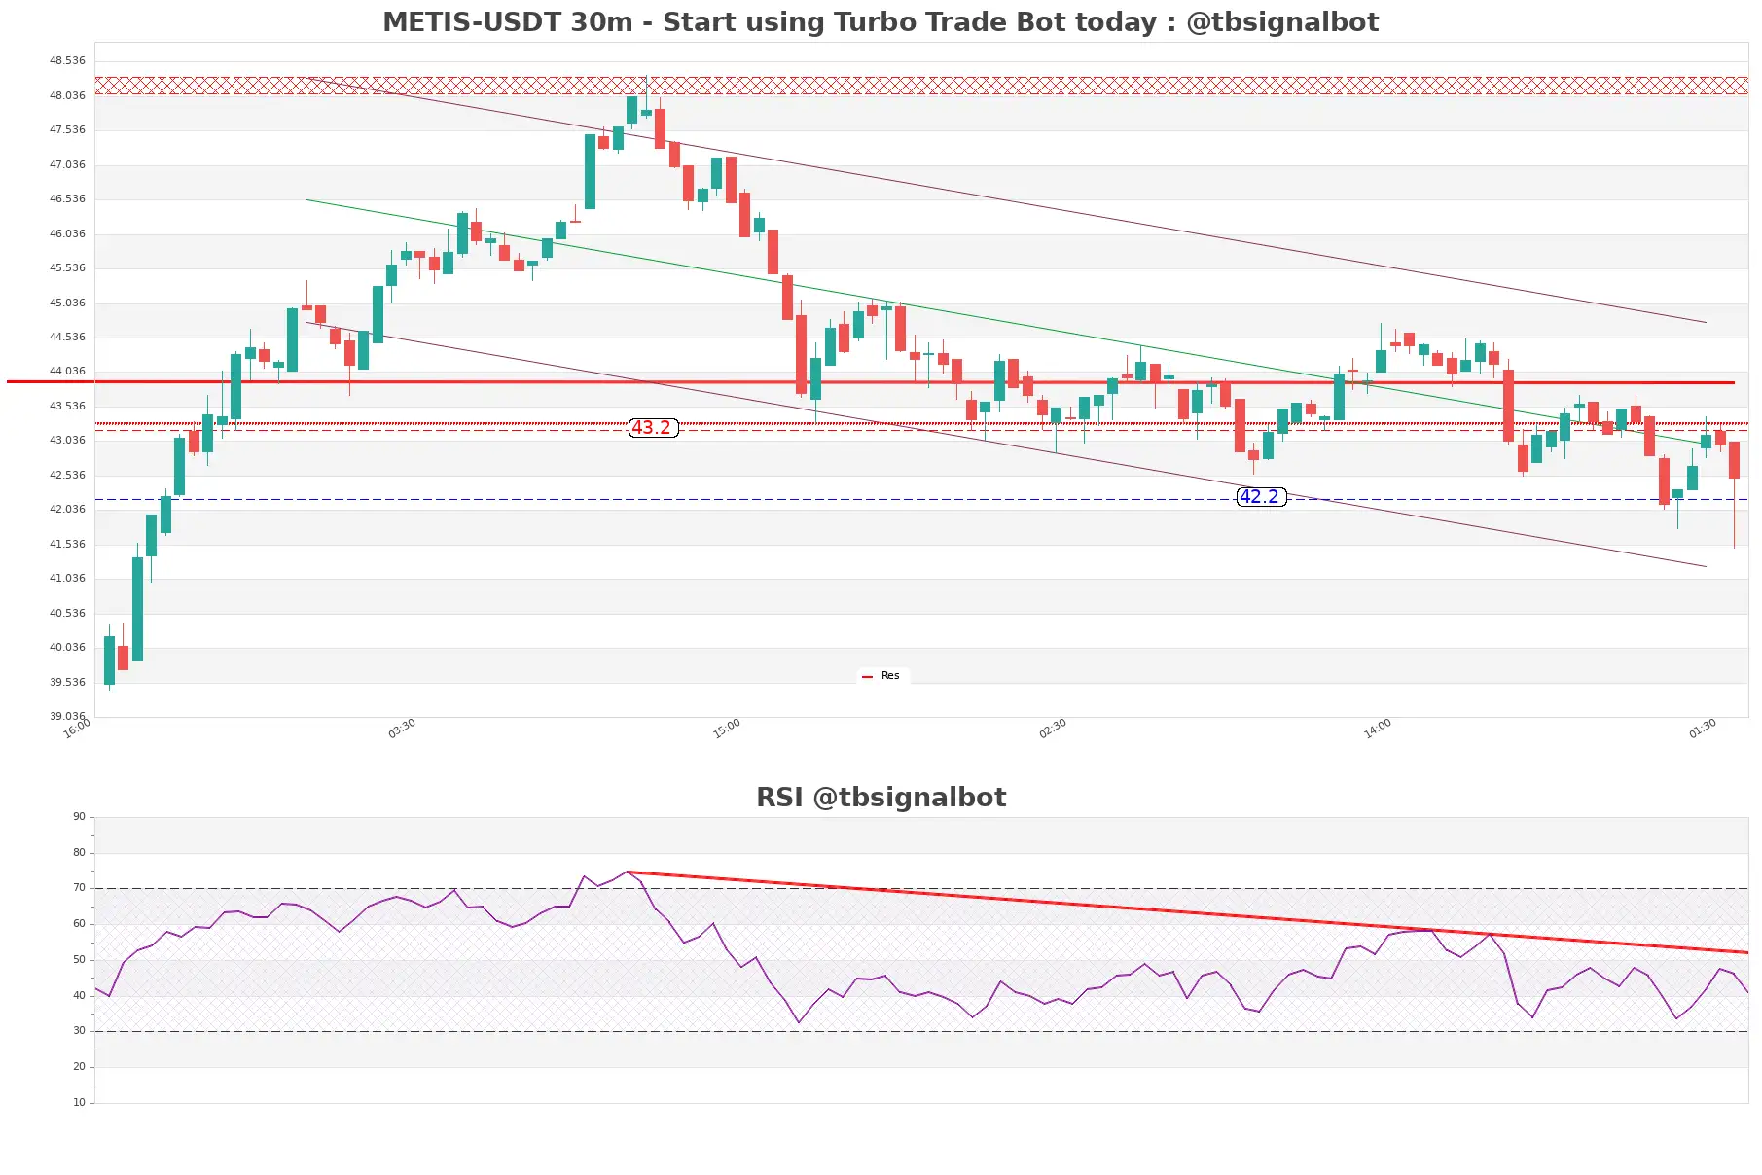Click the Res legend entry

pos(881,676)
